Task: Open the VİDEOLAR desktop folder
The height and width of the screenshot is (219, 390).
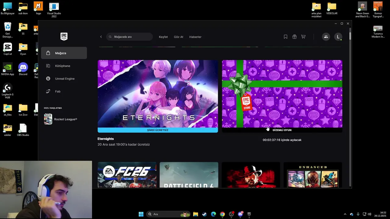Action: point(332,9)
